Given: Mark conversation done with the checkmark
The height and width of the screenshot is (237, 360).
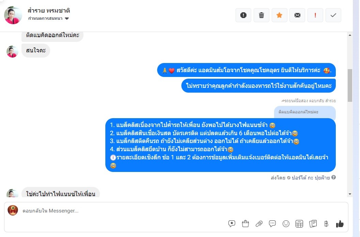Looking at the screenshot, I should (333, 15).
